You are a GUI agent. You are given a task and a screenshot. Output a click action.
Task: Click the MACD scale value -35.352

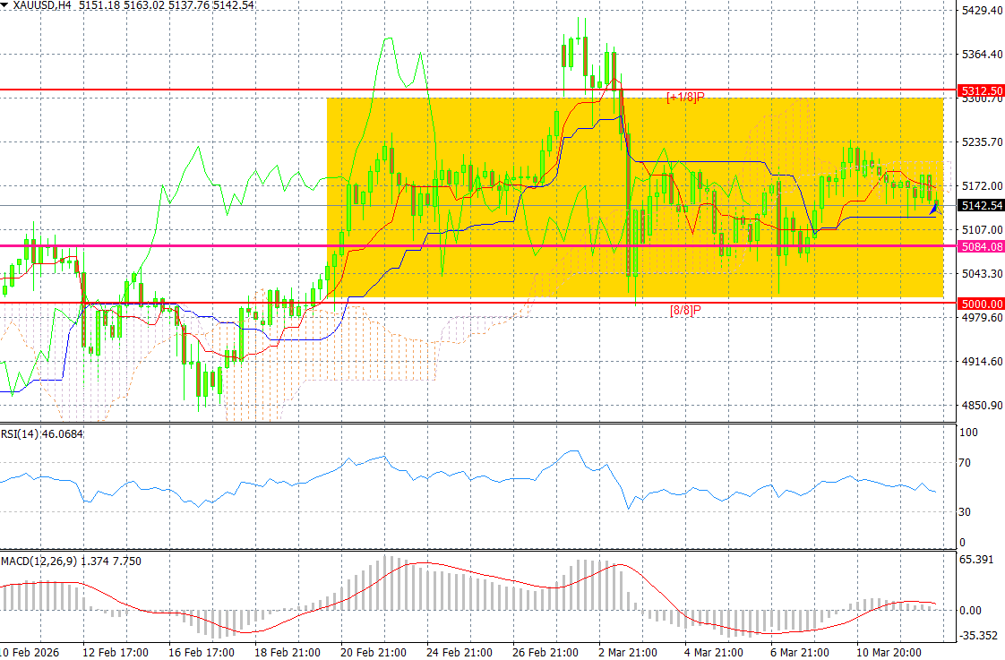[x=978, y=637]
